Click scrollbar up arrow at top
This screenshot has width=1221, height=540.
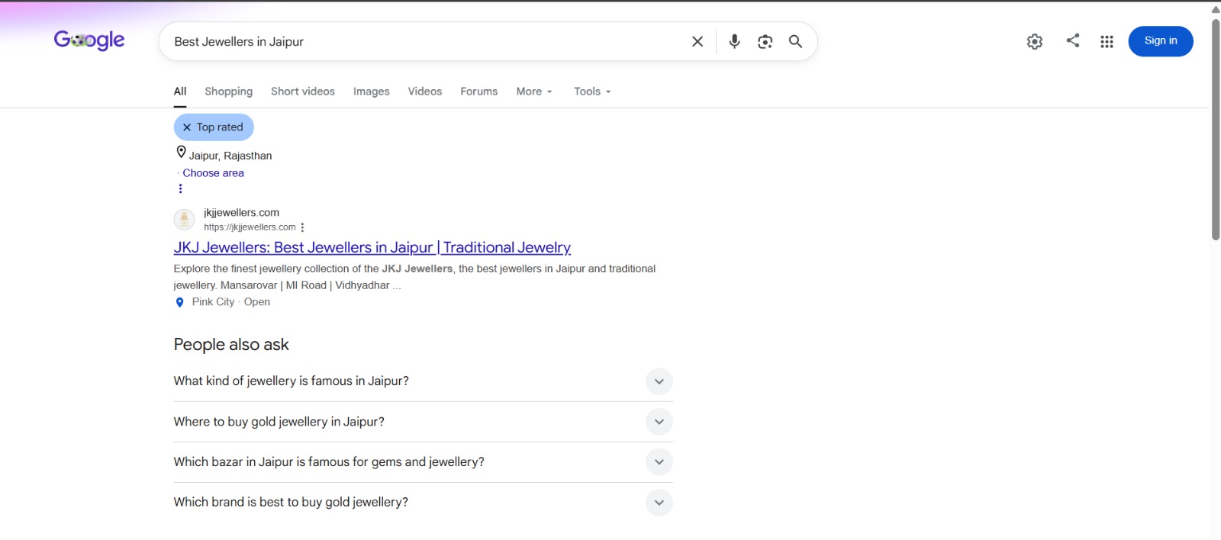coord(1216,9)
